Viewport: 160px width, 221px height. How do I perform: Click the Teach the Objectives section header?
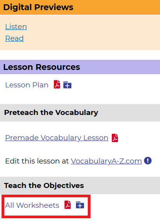click(x=80, y=186)
